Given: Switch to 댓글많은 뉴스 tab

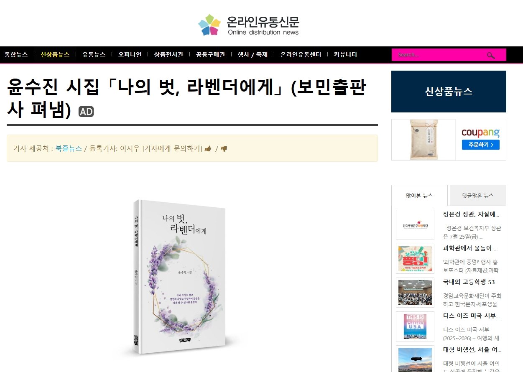Looking at the screenshot, I should [x=477, y=196].
